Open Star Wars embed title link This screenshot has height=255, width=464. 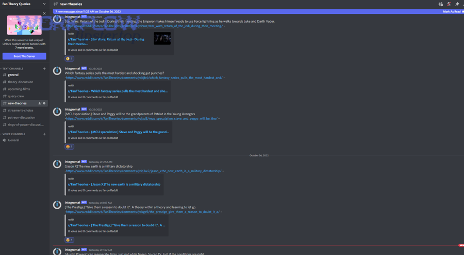pyautogui.click(x=106, y=42)
